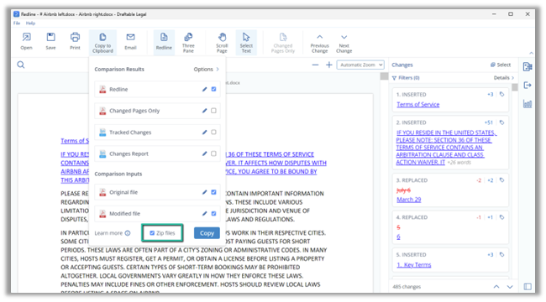Click the Save toolbar icon
Image resolution: width=546 pixels, height=302 pixels.
coord(51,41)
